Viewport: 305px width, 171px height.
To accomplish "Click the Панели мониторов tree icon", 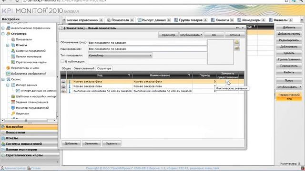I will click(x=13, y=57).
